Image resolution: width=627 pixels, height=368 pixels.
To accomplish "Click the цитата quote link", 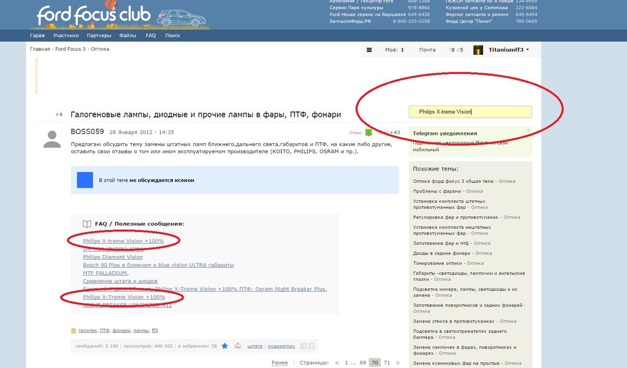I will click(x=255, y=346).
